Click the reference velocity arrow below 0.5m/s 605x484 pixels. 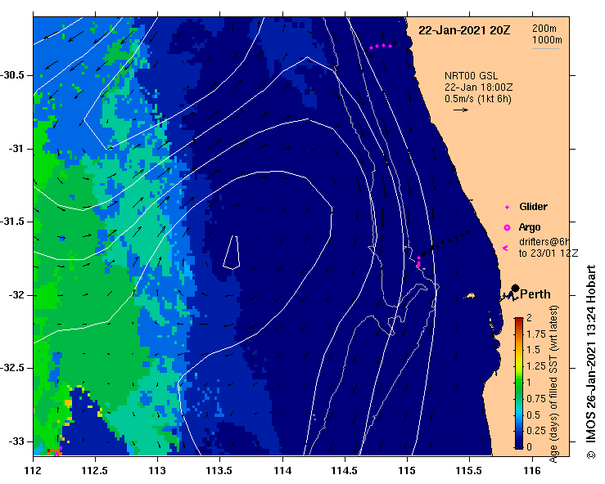(461, 110)
